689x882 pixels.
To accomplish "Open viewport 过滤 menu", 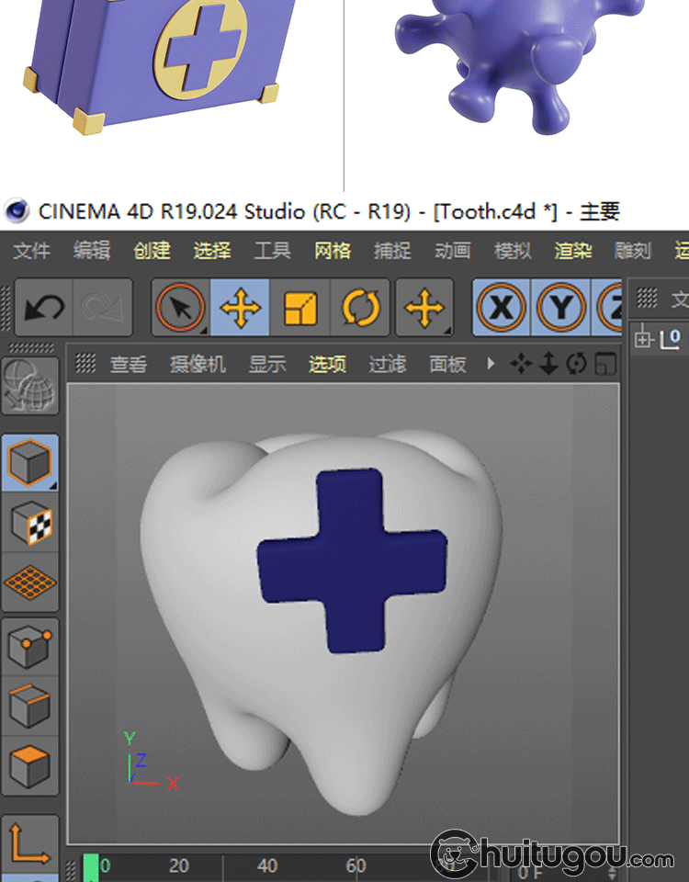I will point(388,364).
